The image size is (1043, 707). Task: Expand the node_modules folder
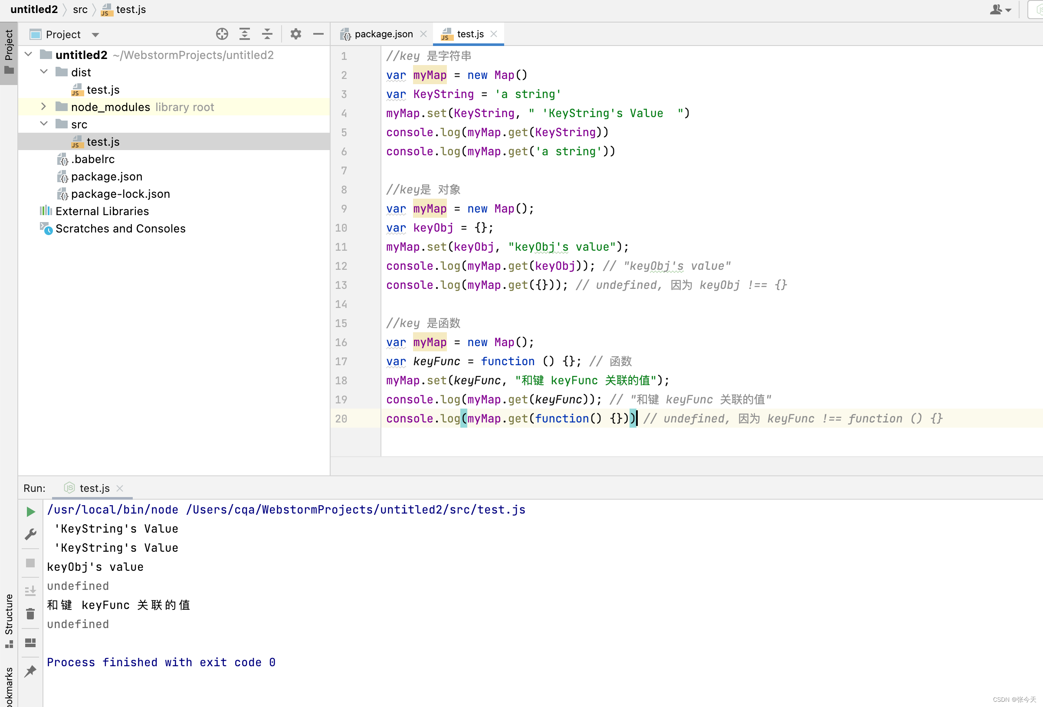click(43, 107)
